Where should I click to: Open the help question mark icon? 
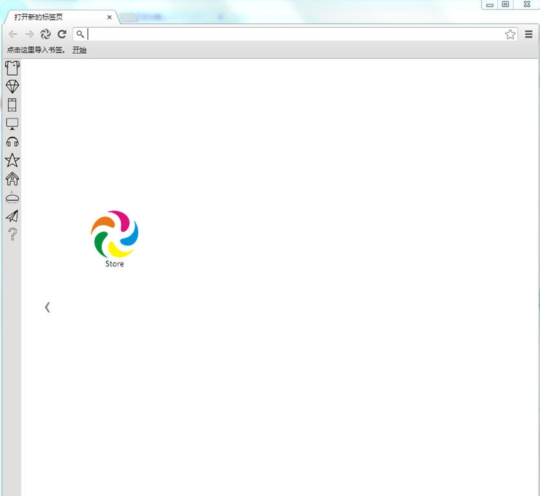click(12, 234)
